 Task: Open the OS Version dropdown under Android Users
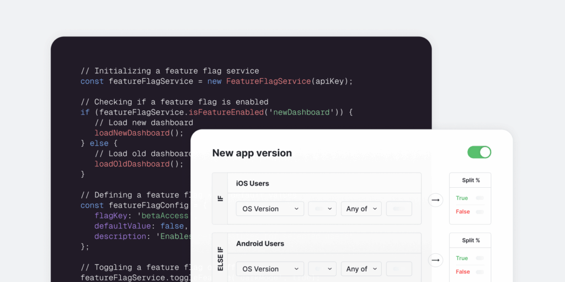[x=270, y=269]
